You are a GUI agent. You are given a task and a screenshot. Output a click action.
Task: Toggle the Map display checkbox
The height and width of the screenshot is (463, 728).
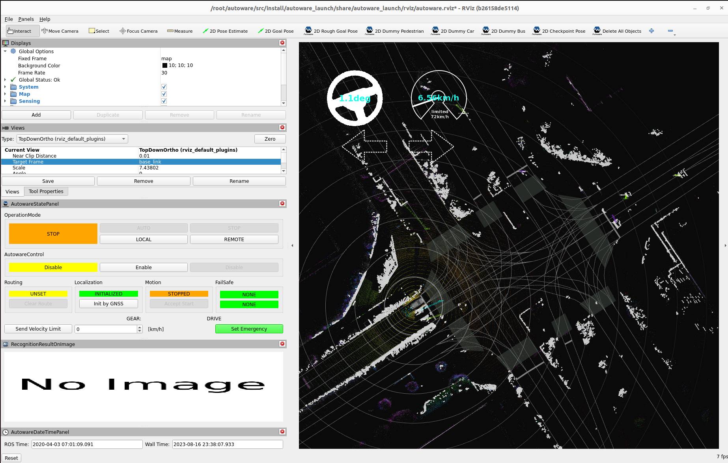tap(164, 94)
